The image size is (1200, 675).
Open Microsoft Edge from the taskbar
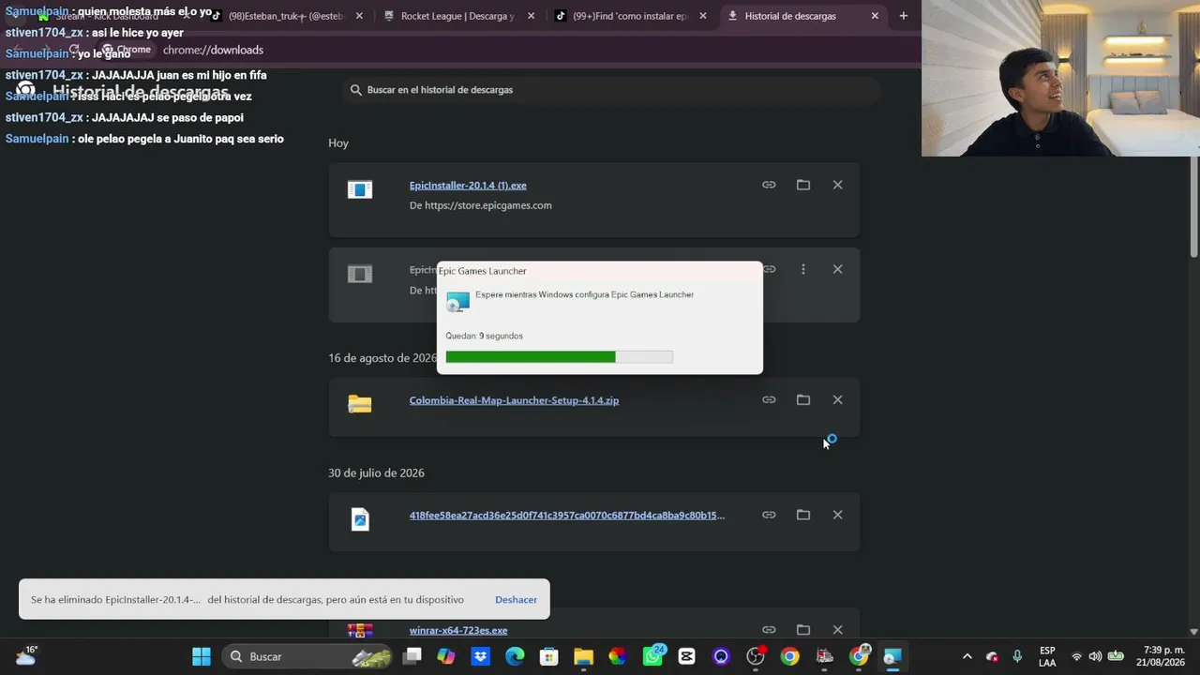point(515,656)
